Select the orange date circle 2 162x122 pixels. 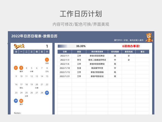[16, 68]
